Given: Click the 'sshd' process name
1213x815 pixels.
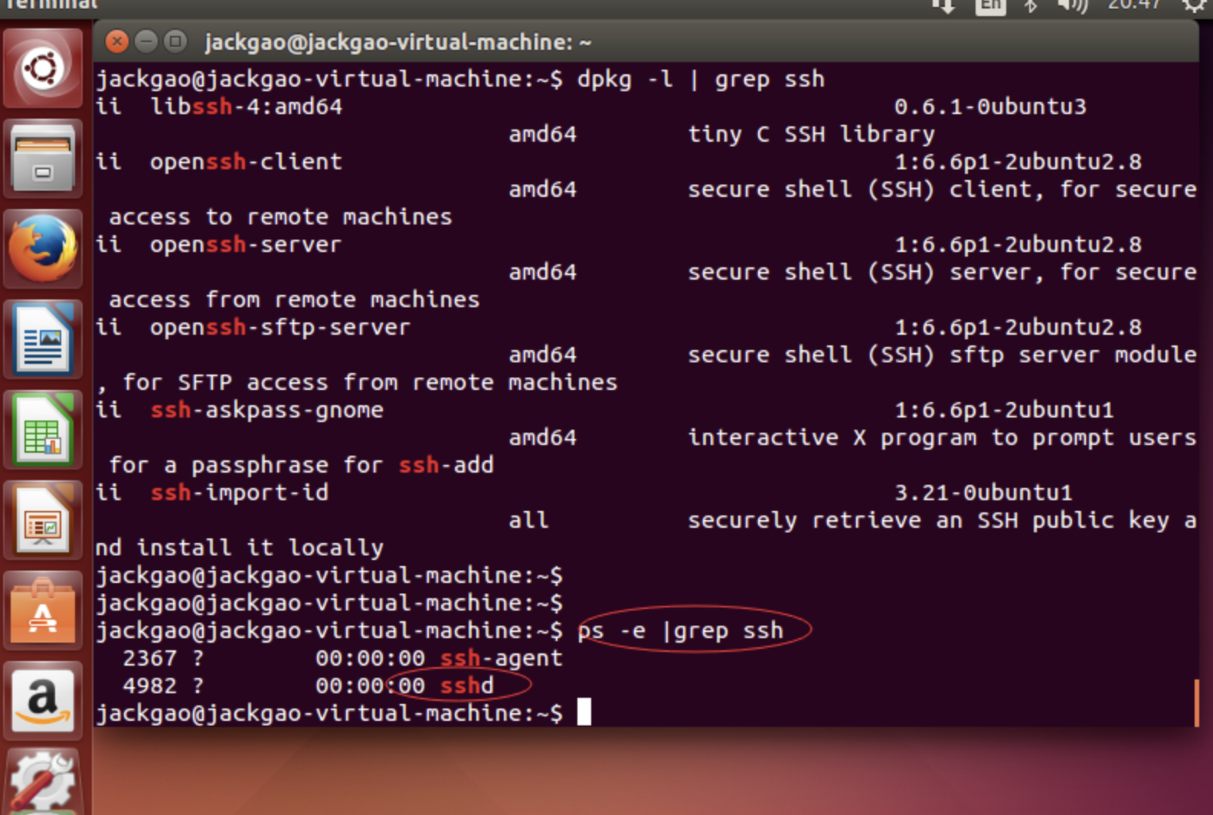Looking at the screenshot, I should tap(467, 686).
